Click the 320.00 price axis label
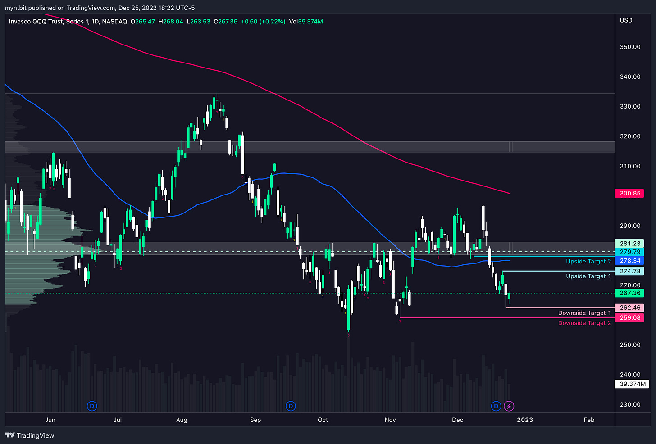The height and width of the screenshot is (444, 656). (x=630, y=136)
